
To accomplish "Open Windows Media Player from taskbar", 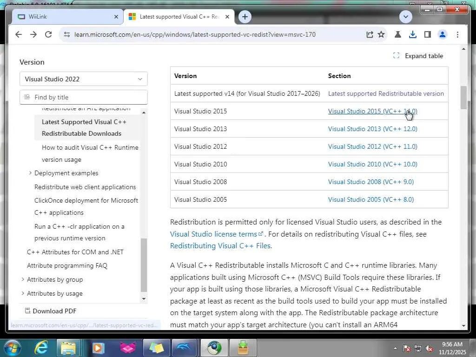I will point(98,348).
